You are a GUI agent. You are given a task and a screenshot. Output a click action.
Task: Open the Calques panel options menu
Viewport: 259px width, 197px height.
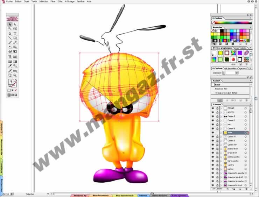(x=251, y=104)
